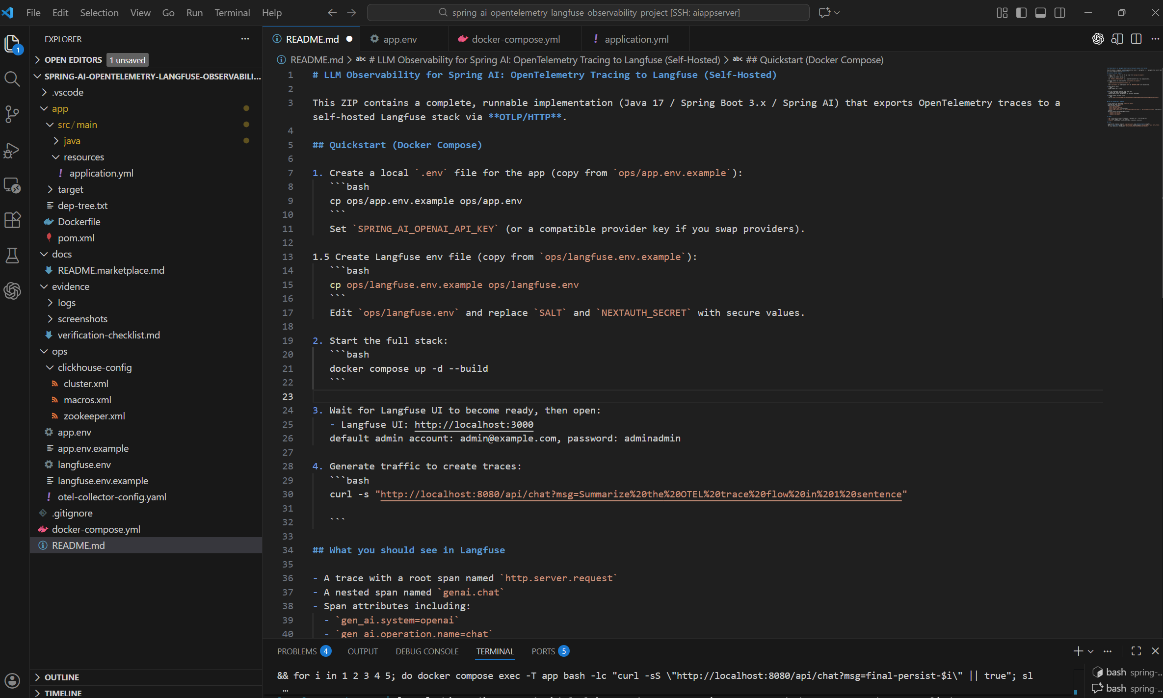Open the Search view in the activity bar
This screenshot has width=1163, height=698.
click(12, 79)
